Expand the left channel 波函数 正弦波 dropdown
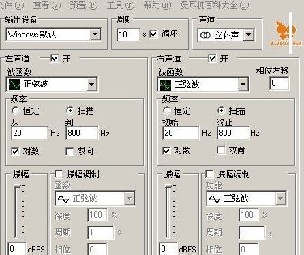 [x=91, y=85]
